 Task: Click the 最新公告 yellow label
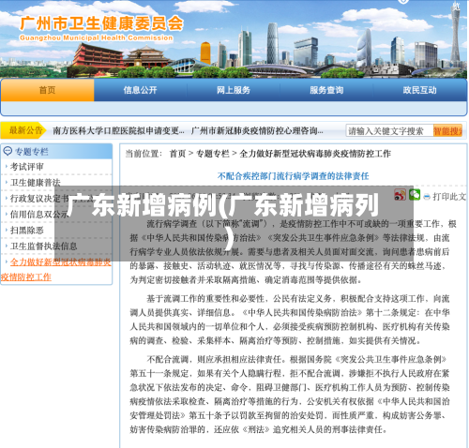23,130
